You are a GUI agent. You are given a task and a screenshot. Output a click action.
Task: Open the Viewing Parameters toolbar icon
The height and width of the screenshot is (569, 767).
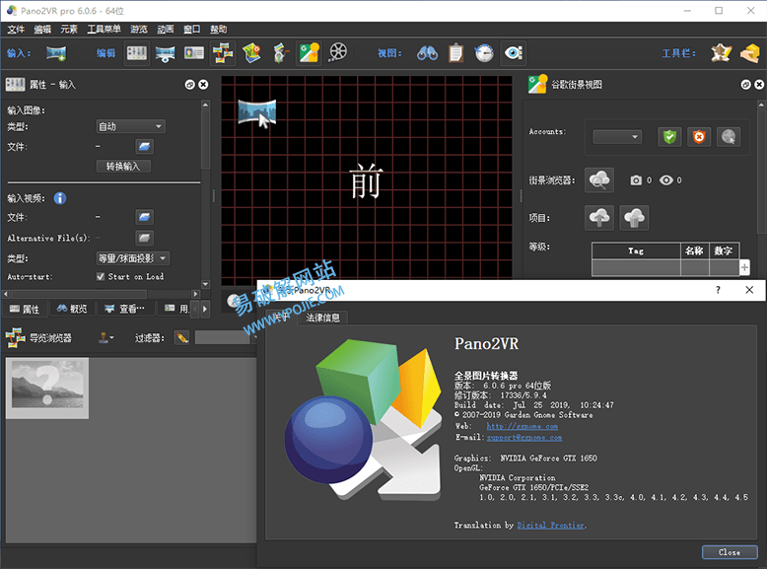[x=165, y=53]
